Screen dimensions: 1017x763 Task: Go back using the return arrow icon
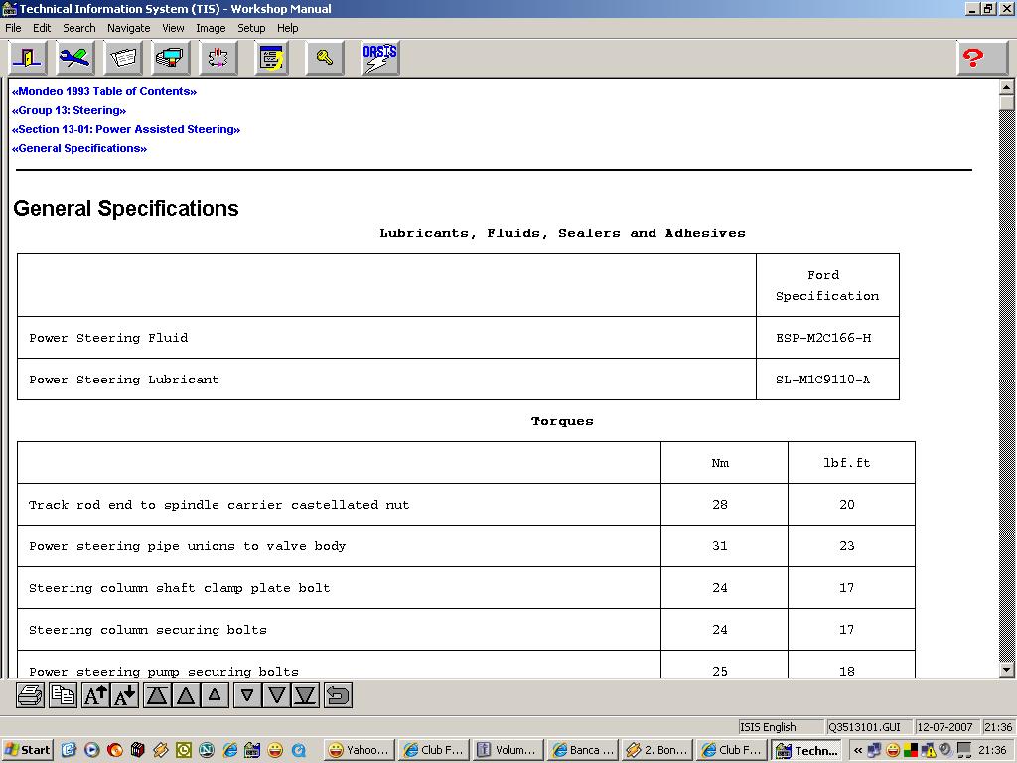[338, 695]
